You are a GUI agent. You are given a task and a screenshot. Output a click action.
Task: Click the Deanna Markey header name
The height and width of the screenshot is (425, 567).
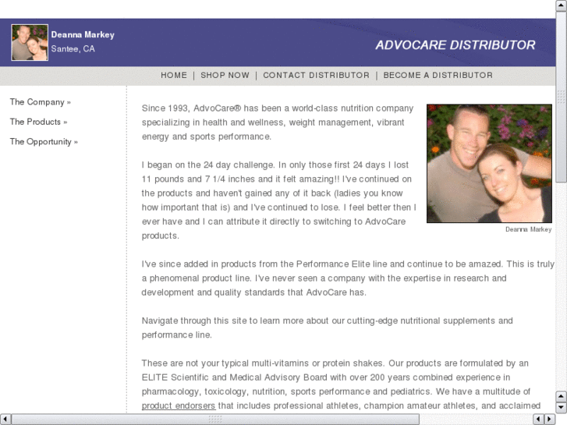click(x=83, y=35)
